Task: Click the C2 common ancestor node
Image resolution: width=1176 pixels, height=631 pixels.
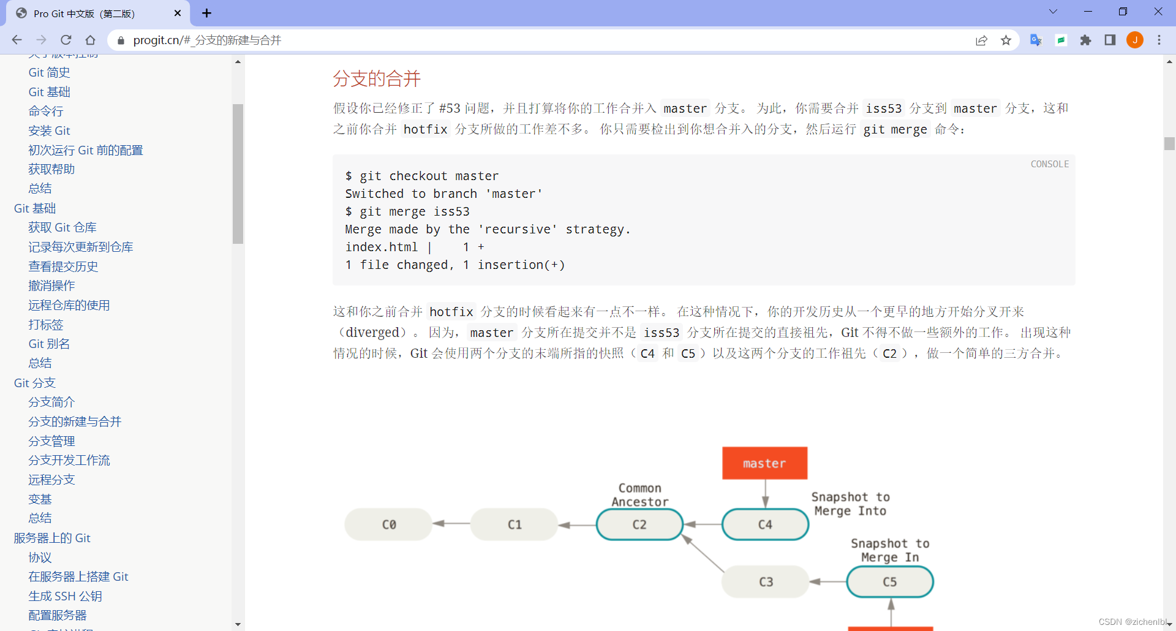Action: coord(639,524)
